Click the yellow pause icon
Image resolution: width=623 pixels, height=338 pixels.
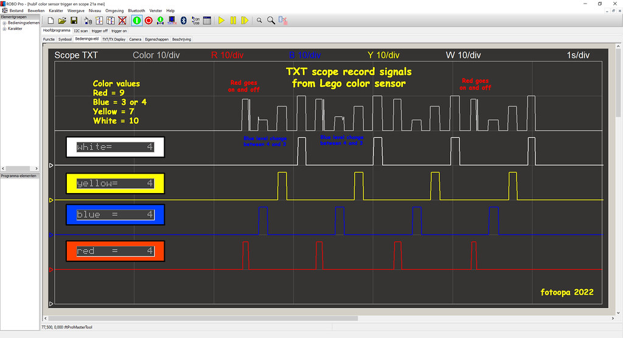(233, 20)
